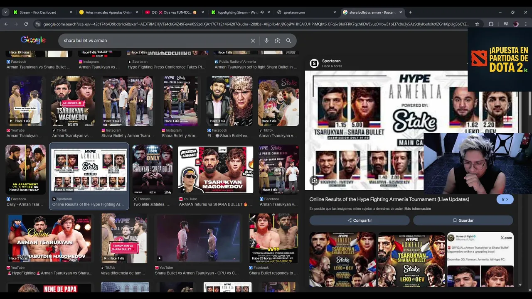Go to Google home via logo

click(33, 40)
